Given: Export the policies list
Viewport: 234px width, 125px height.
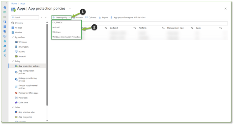Looking at the screenshot, I should coord(103,18).
